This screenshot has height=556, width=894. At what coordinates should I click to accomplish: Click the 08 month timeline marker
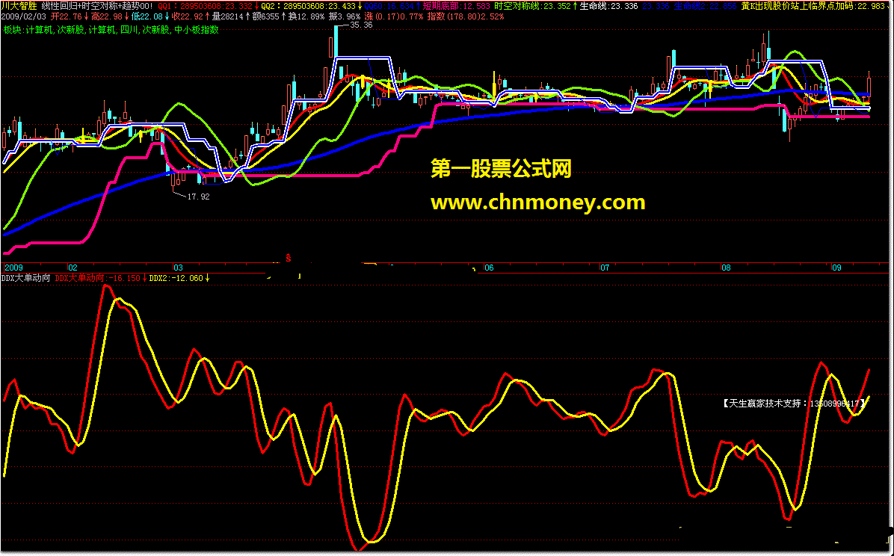726,268
